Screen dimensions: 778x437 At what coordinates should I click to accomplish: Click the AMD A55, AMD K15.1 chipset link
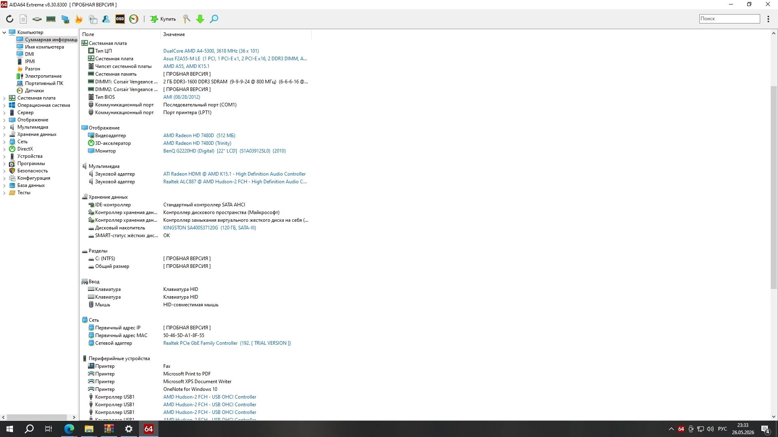click(x=186, y=66)
